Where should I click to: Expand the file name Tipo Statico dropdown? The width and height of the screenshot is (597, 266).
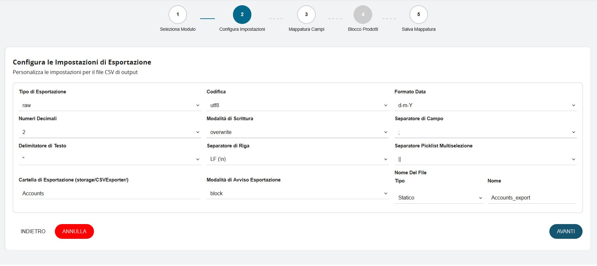[439, 198]
